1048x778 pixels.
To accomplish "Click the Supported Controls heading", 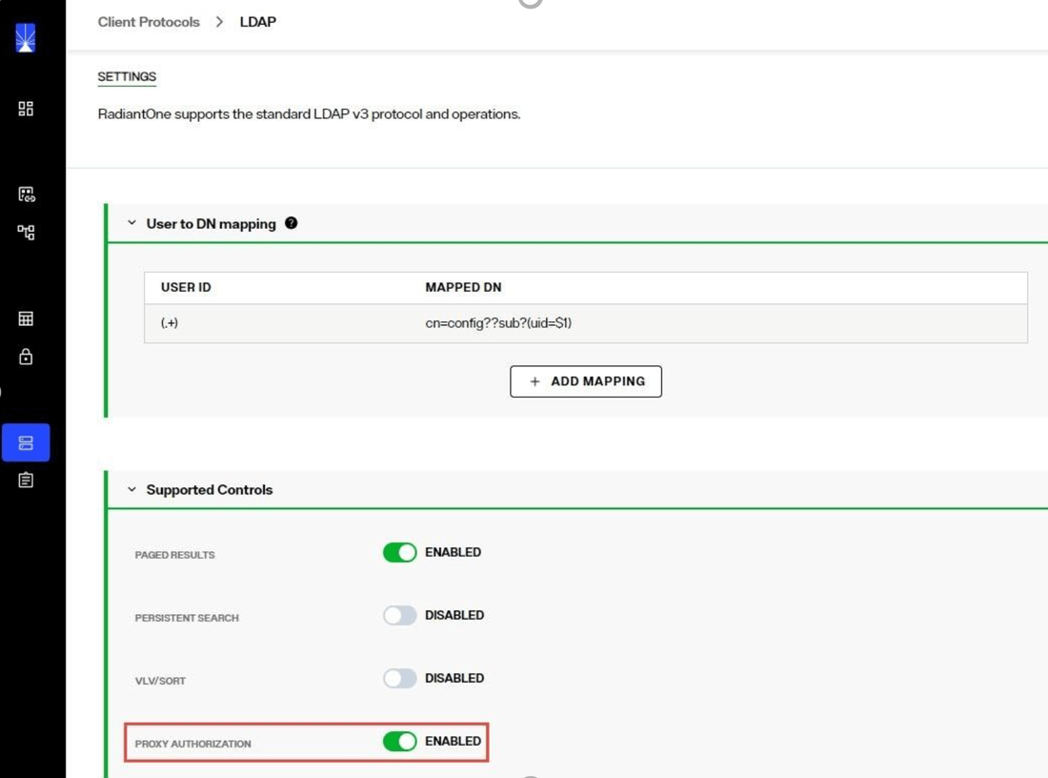I will [x=210, y=490].
